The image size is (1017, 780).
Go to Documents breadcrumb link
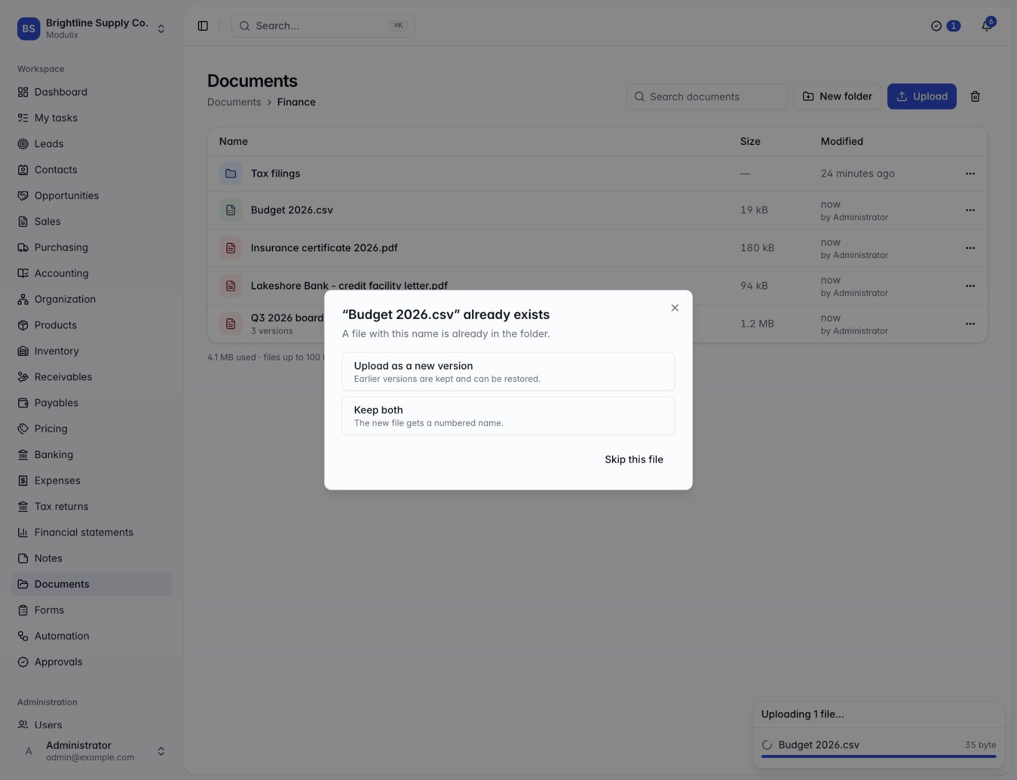(234, 102)
